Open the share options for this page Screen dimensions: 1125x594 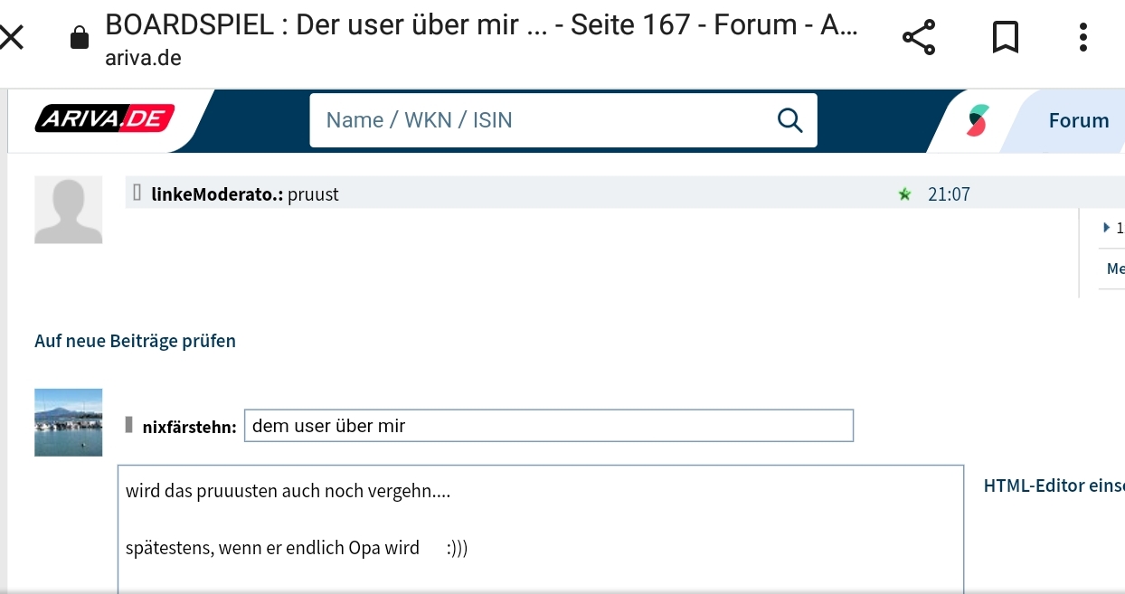point(918,36)
